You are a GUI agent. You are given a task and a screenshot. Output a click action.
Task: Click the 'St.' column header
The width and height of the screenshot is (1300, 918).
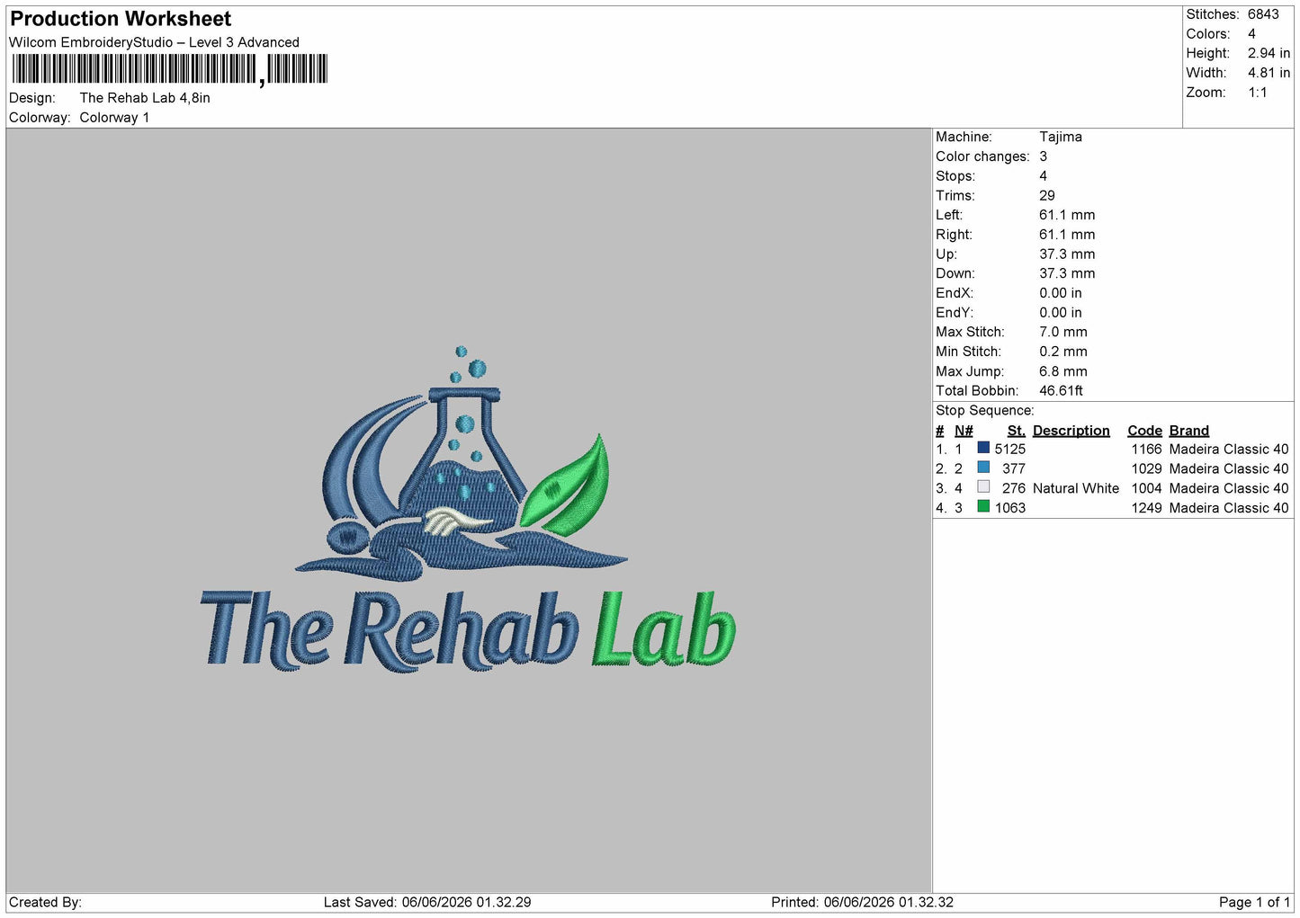[1017, 431]
